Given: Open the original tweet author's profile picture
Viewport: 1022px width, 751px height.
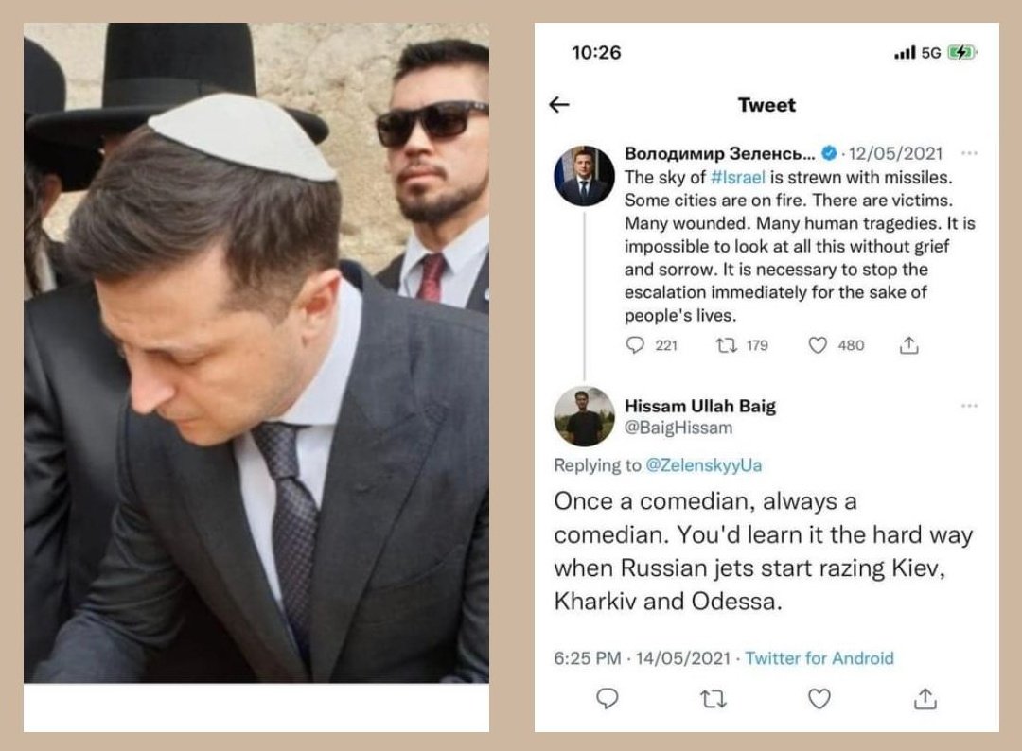Looking at the screenshot, I should pyautogui.click(x=582, y=176).
